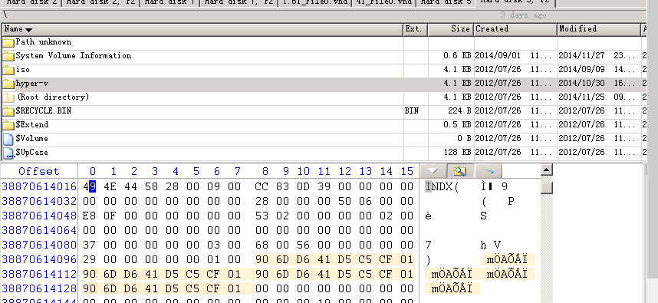658x303 pixels.
Task: Click the 0.6 KB size cell
Action: (x=457, y=56)
